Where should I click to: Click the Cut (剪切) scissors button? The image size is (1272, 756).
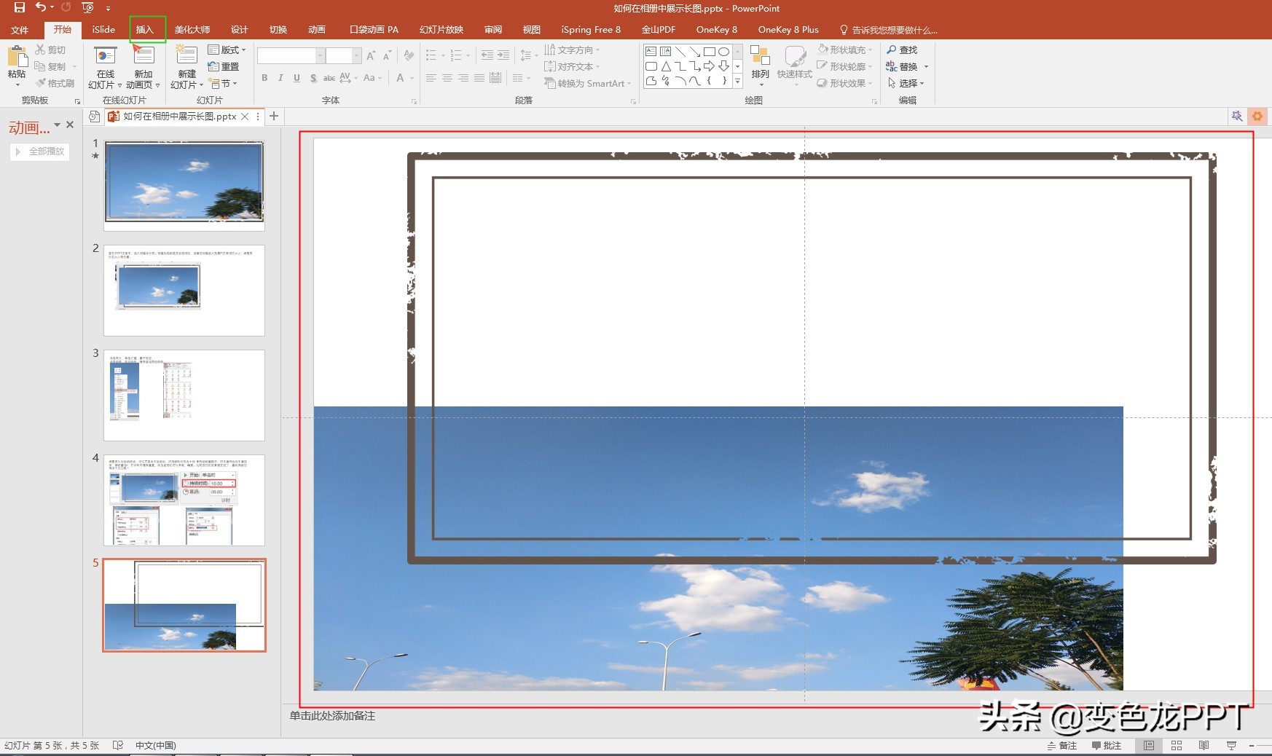point(50,50)
